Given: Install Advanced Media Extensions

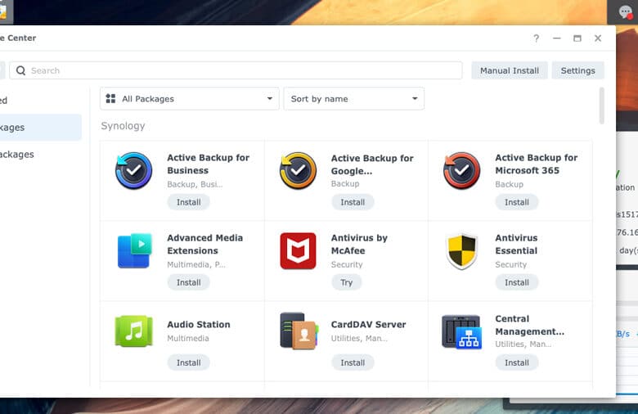Looking at the screenshot, I should [x=188, y=282].
